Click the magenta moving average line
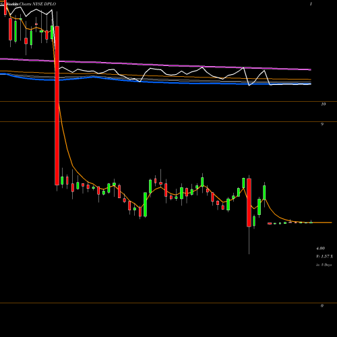The width and height of the screenshot is (337, 337). pos(156,65)
